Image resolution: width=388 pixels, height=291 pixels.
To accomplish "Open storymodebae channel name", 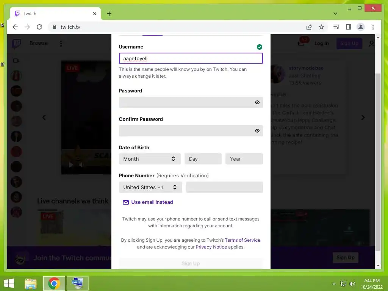I will [x=306, y=68].
